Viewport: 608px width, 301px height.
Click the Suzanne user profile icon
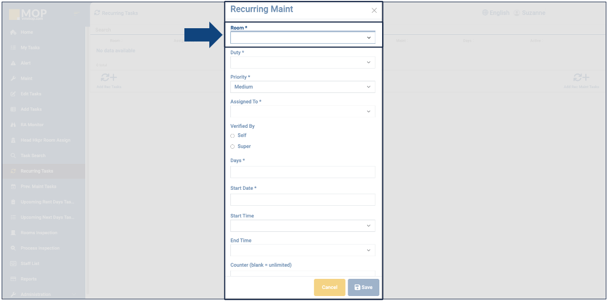[x=517, y=13]
